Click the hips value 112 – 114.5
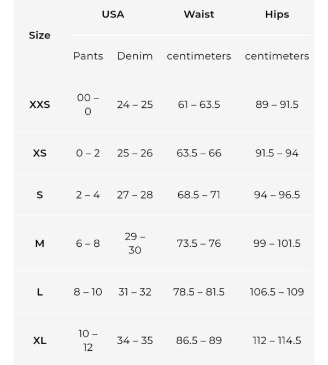 (277, 341)
